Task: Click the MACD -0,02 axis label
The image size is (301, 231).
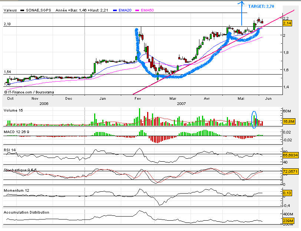Action: pyautogui.click(x=287, y=140)
